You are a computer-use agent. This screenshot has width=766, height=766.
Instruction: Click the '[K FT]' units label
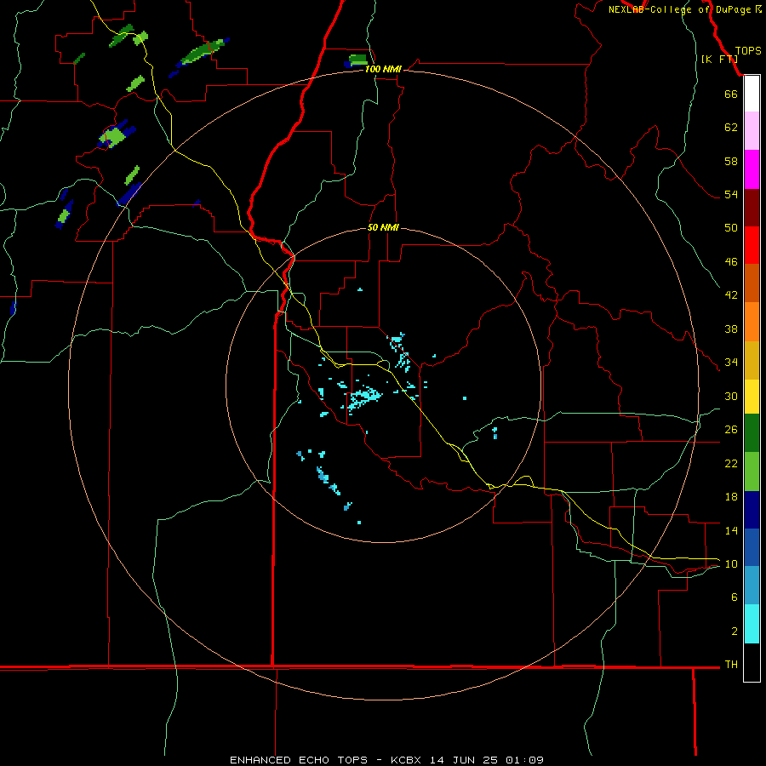click(719, 59)
